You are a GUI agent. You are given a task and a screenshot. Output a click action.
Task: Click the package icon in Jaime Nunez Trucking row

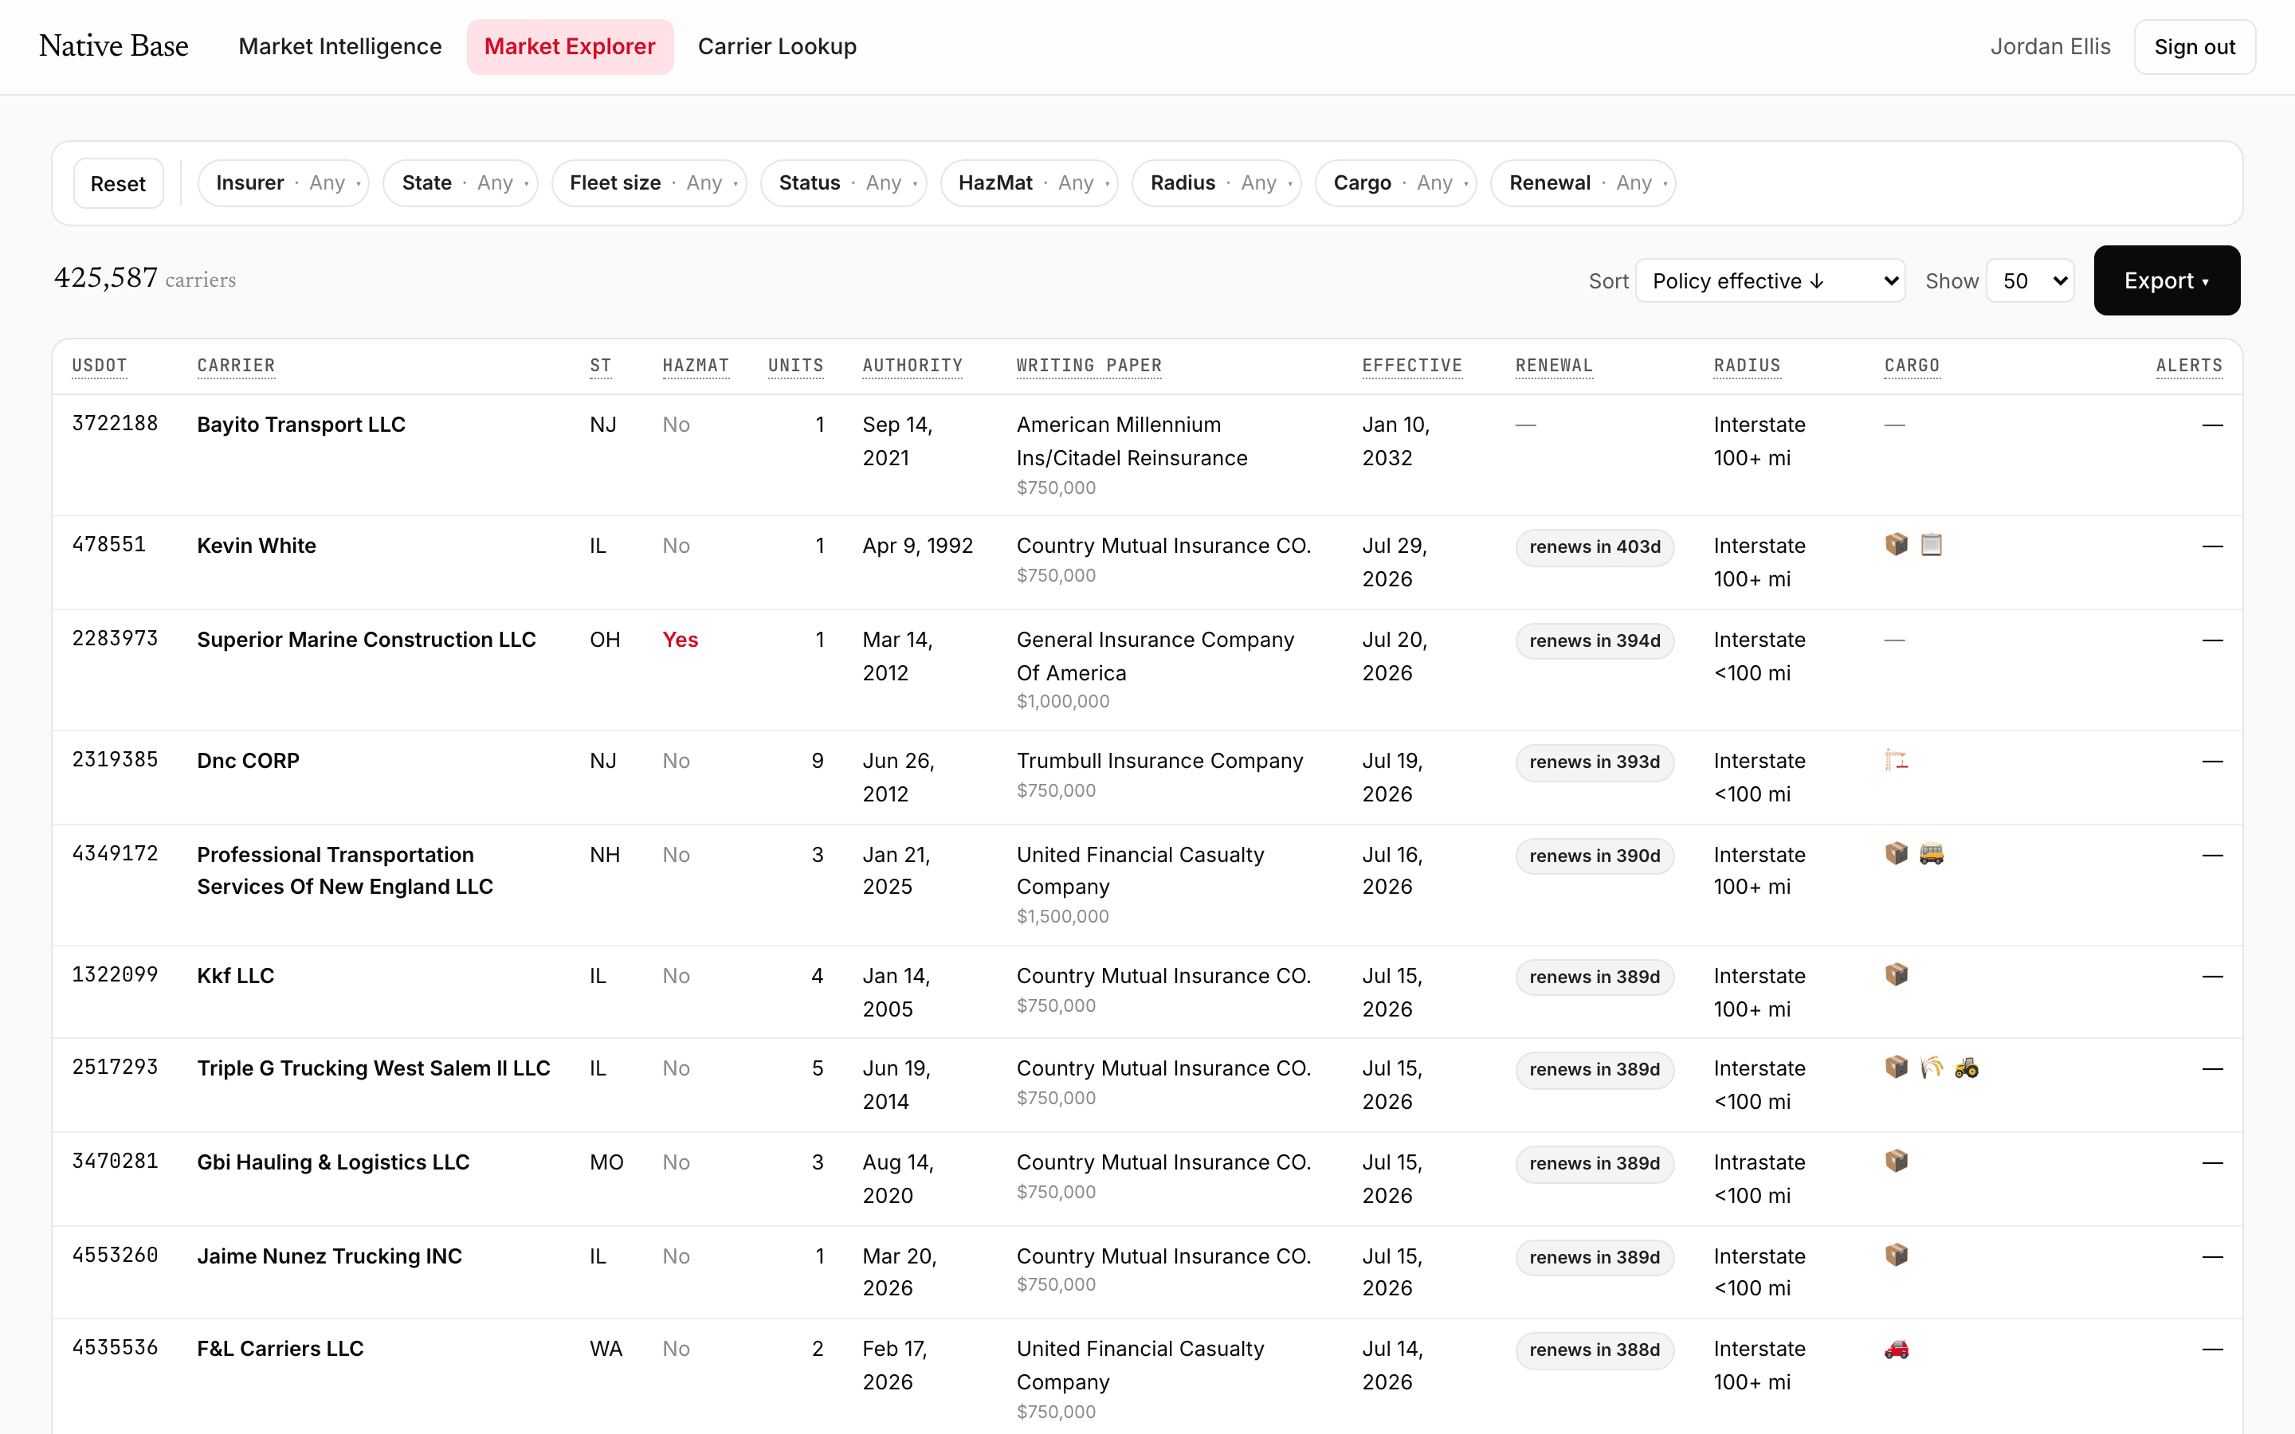[1896, 1255]
